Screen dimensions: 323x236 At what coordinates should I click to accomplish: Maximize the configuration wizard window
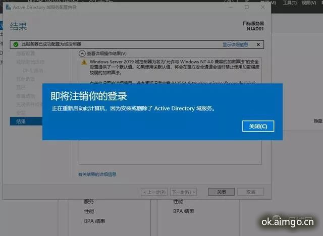click(x=247, y=7)
